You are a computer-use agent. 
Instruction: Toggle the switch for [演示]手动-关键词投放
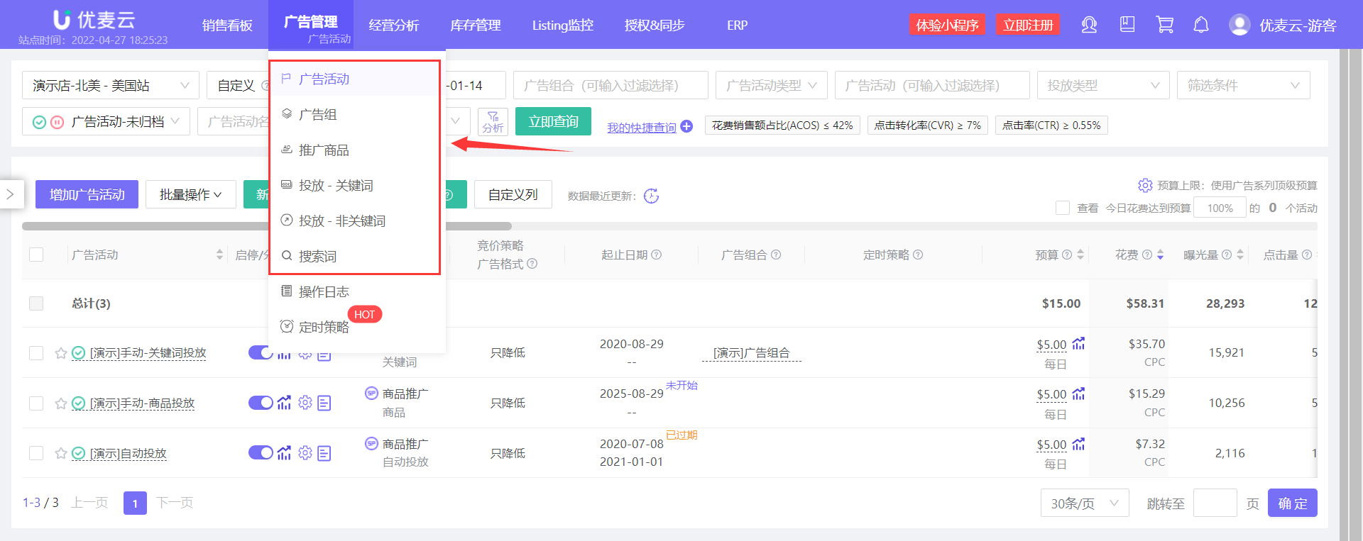point(260,352)
